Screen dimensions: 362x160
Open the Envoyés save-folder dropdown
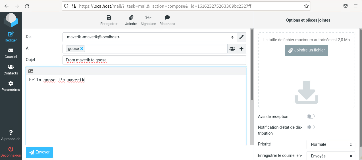(331, 156)
